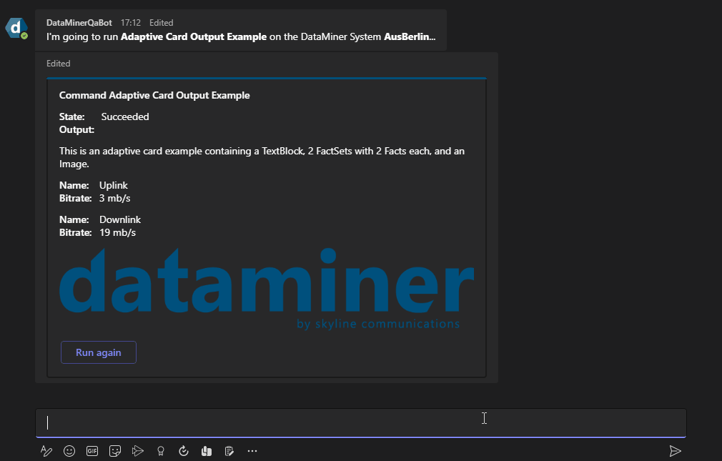Click the dataminer logo image
Image resolution: width=722 pixels, height=461 pixels.
point(267,284)
